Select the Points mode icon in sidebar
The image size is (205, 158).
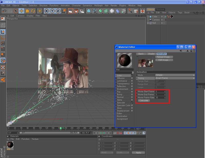[3, 43]
